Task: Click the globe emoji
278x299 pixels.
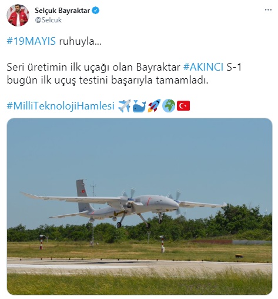Action: tap(169, 106)
